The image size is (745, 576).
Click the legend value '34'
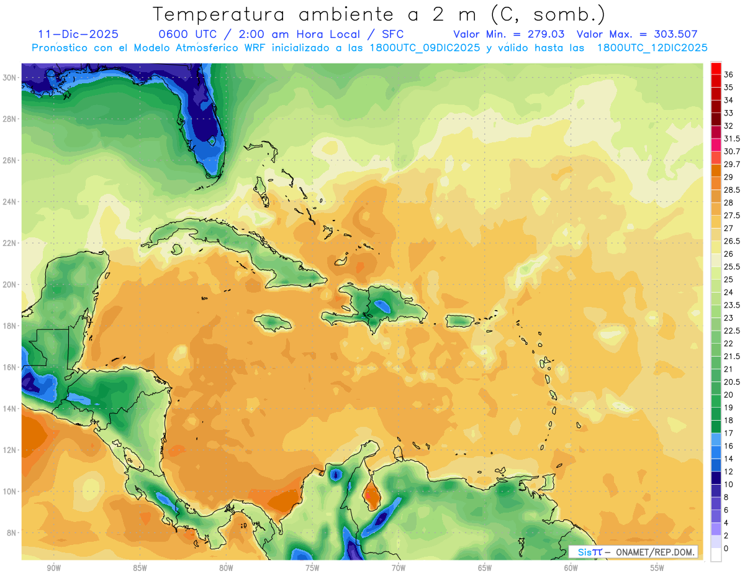coord(729,100)
